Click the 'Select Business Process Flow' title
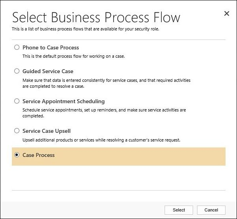The image size is (237, 219). (96, 17)
